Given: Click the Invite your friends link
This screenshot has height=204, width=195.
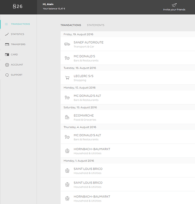Looking at the screenshot, I should point(174,10).
